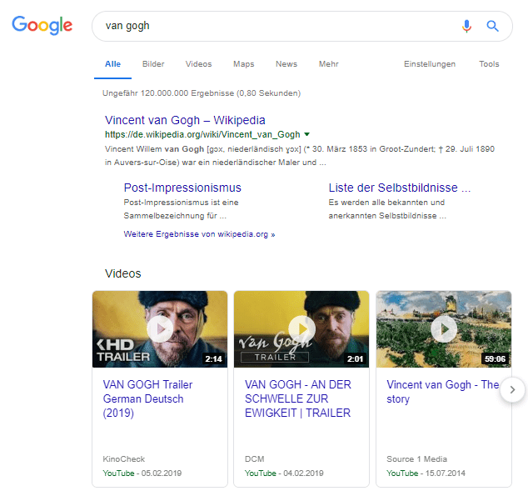This screenshot has height=496, width=528.
Task: Click the KinoCheck channel name
Action: pyautogui.click(x=124, y=459)
